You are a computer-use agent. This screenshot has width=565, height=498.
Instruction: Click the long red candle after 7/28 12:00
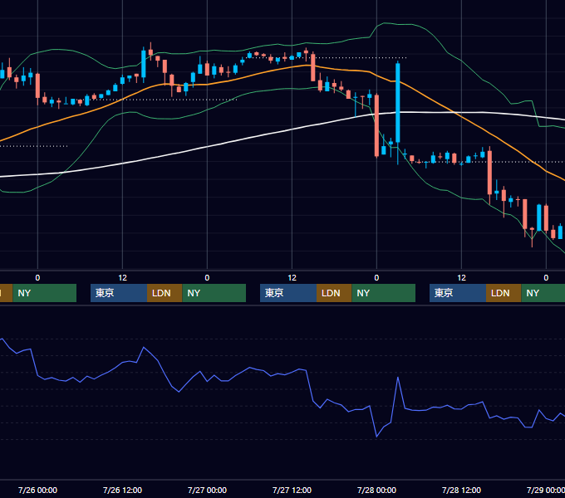pos(489,173)
